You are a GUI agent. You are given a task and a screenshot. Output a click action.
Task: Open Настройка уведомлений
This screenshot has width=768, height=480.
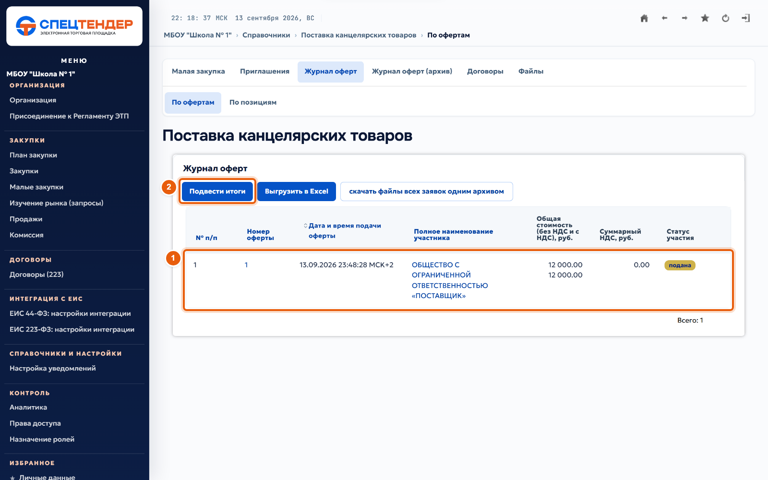[x=53, y=369]
